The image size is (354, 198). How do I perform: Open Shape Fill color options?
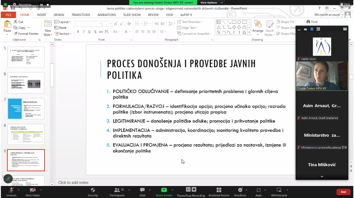pos(286,22)
